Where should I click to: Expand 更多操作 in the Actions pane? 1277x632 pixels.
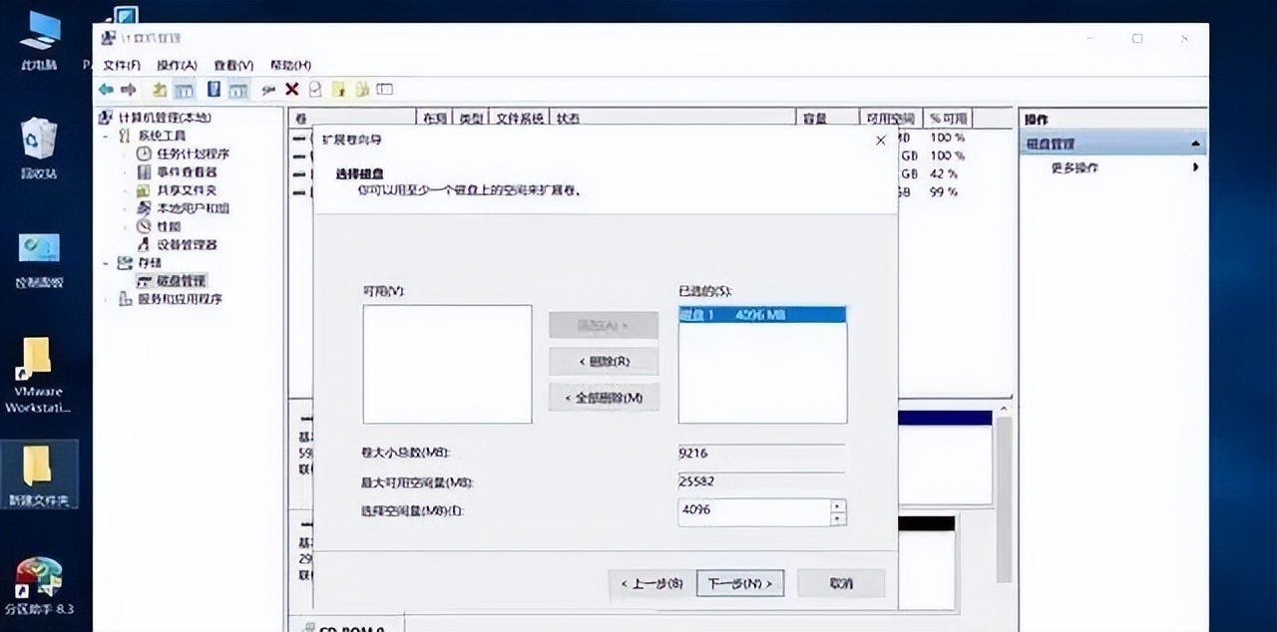pyautogui.click(x=1097, y=167)
